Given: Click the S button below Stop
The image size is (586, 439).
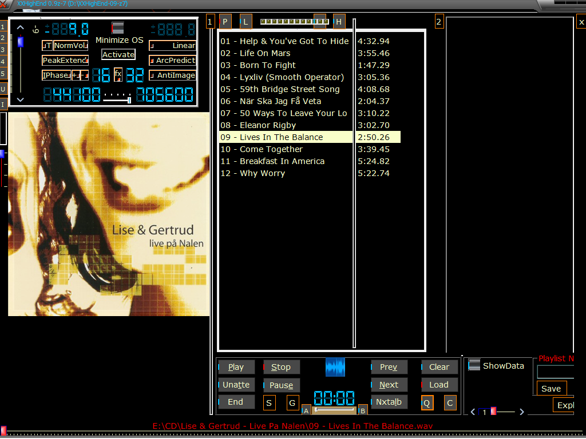Looking at the screenshot, I should (269, 403).
